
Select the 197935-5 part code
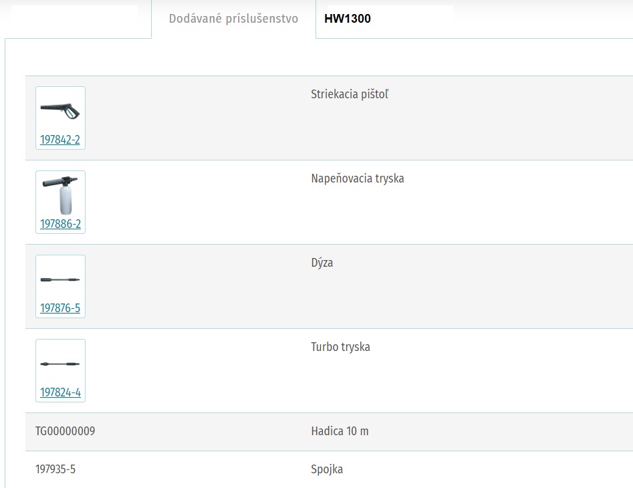pyautogui.click(x=55, y=469)
